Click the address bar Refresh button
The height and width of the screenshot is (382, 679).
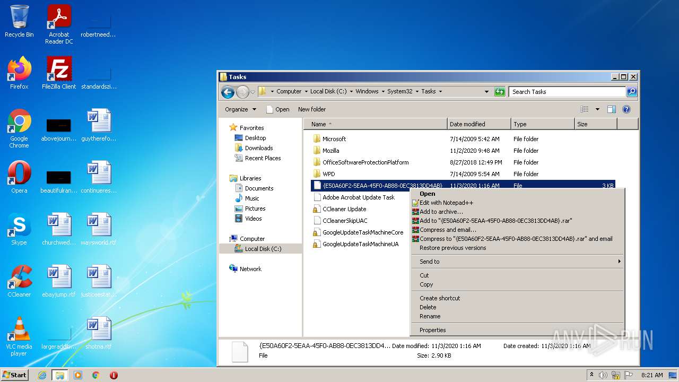[500, 92]
